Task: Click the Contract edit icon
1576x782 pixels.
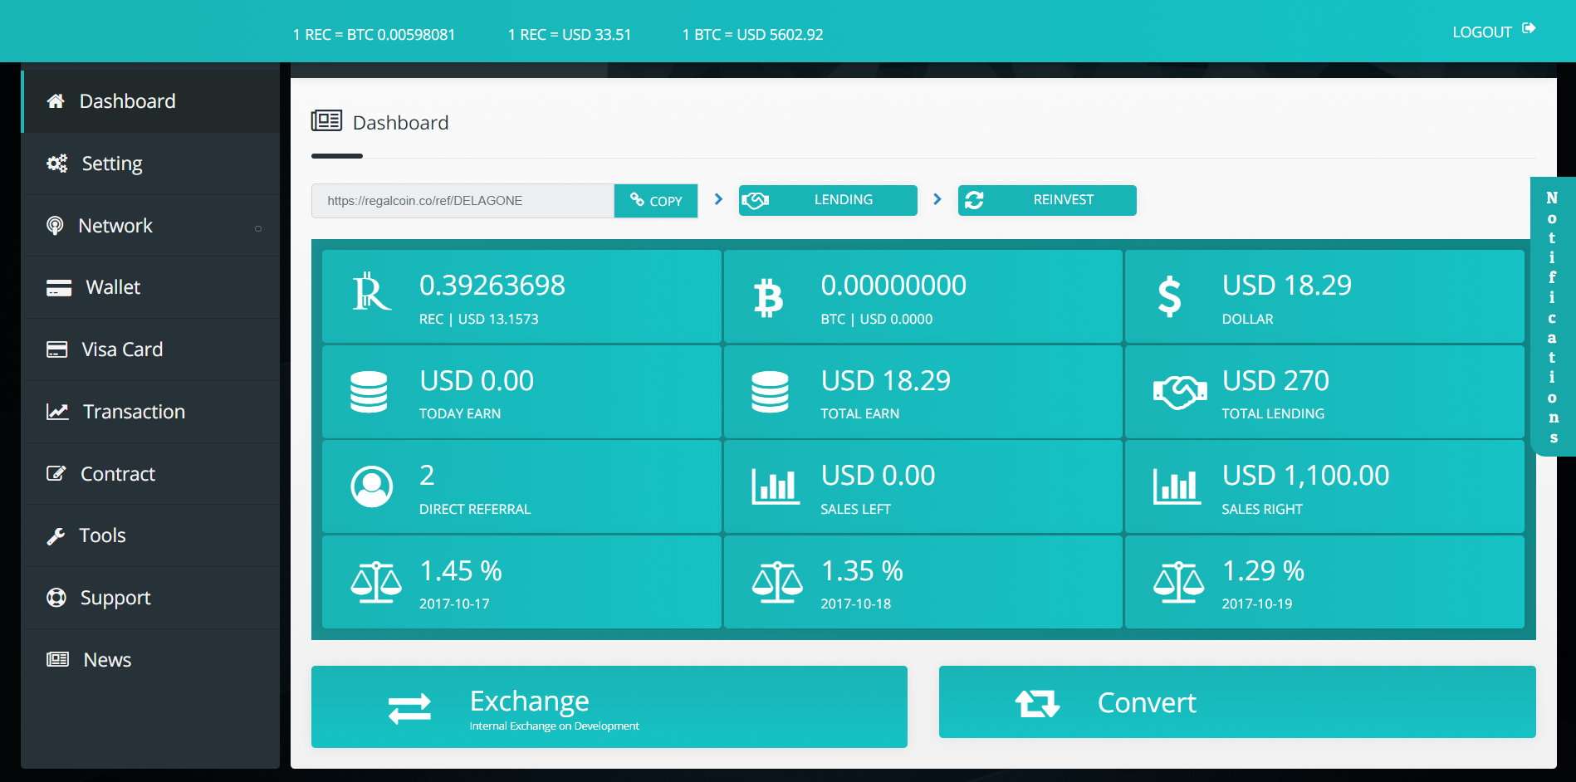Action: [56, 474]
